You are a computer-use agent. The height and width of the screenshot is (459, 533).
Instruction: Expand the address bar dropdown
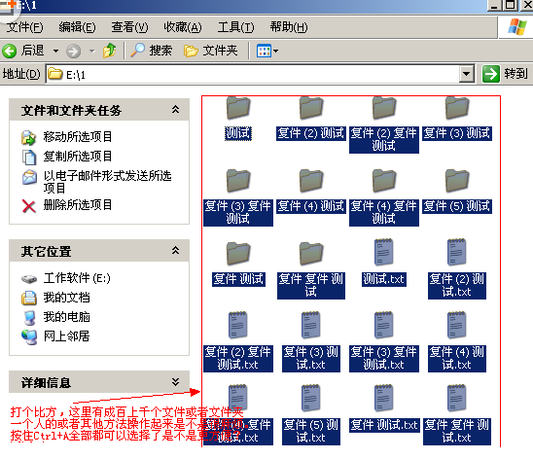[x=467, y=74]
